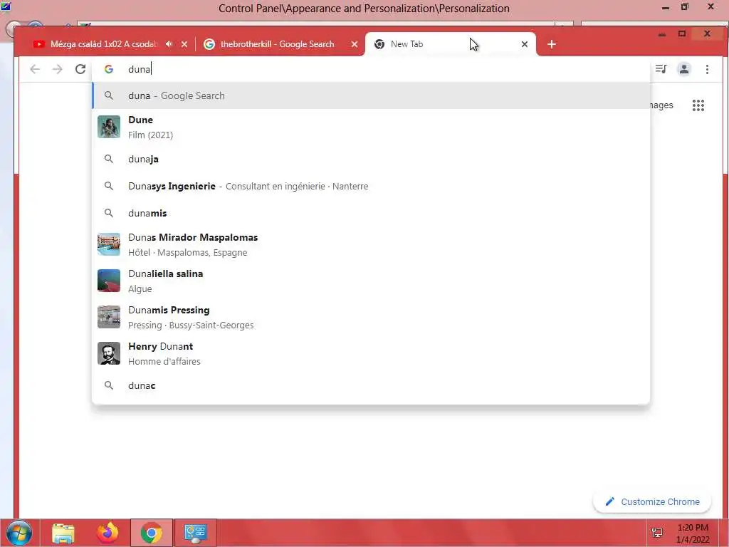Image resolution: width=729 pixels, height=547 pixels.
Task: Click the search icon beside dunamis
Action: (109, 213)
